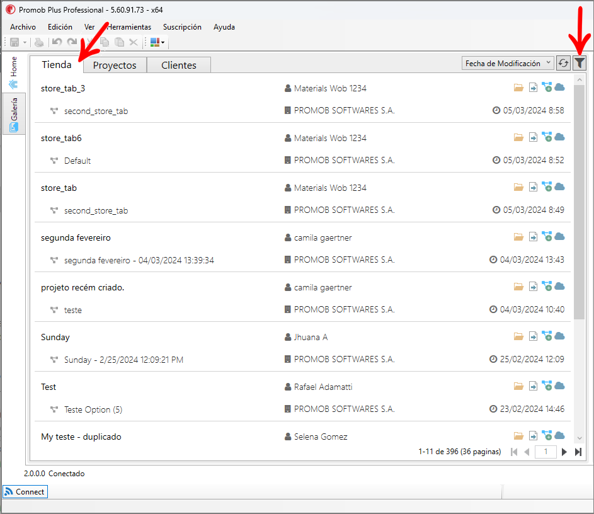The height and width of the screenshot is (514, 594).
Task: Open folder icon for segunda fevereiro
Action: click(x=518, y=237)
